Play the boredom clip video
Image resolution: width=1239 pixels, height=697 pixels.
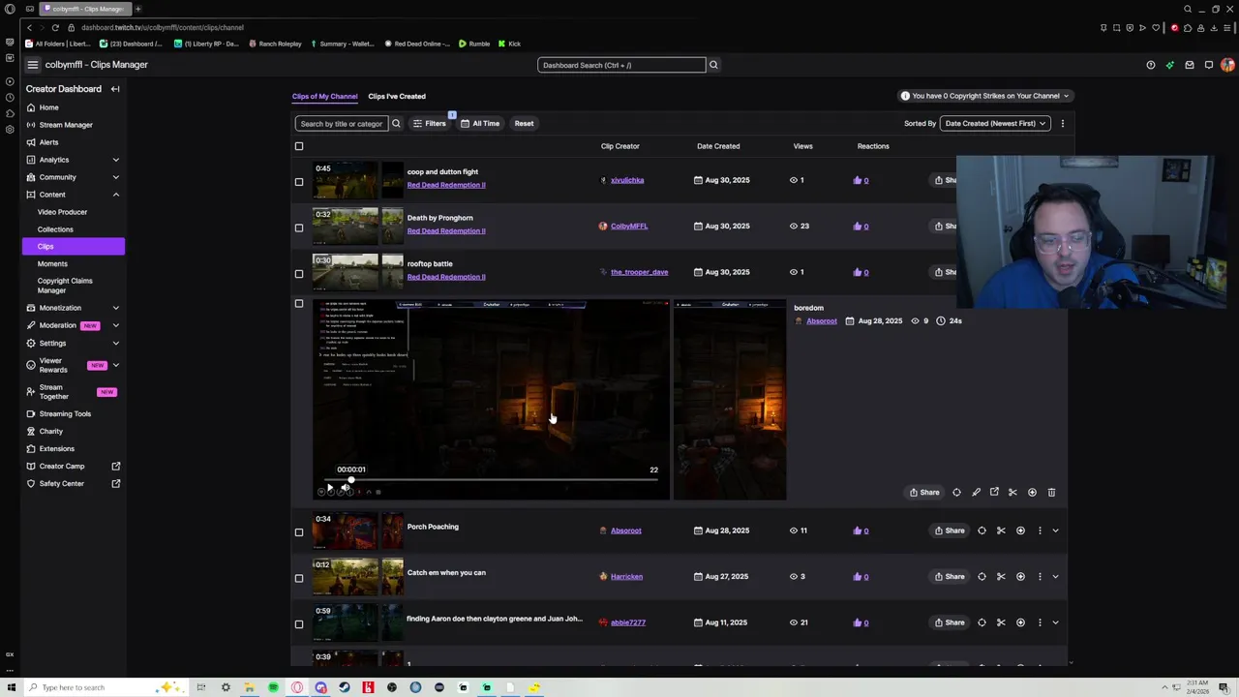pyautogui.click(x=329, y=489)
